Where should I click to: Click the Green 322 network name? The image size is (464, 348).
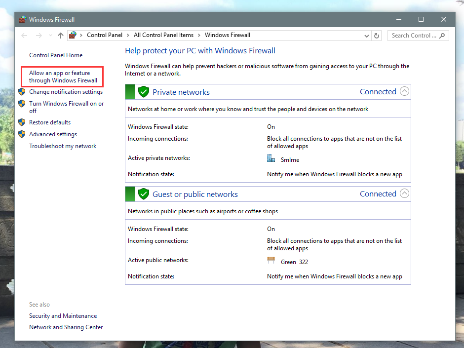294,262
